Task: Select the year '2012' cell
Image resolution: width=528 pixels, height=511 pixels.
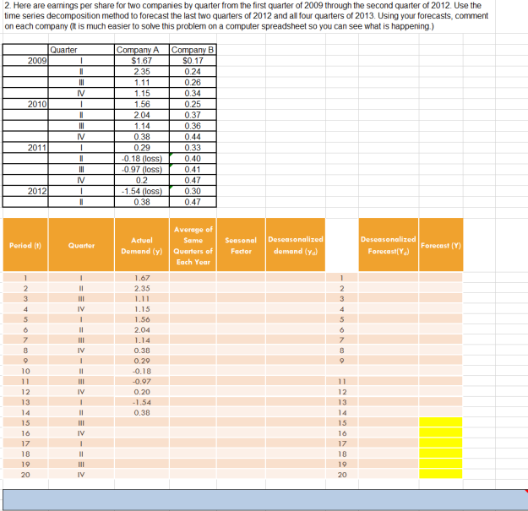Action: [25, 191]
